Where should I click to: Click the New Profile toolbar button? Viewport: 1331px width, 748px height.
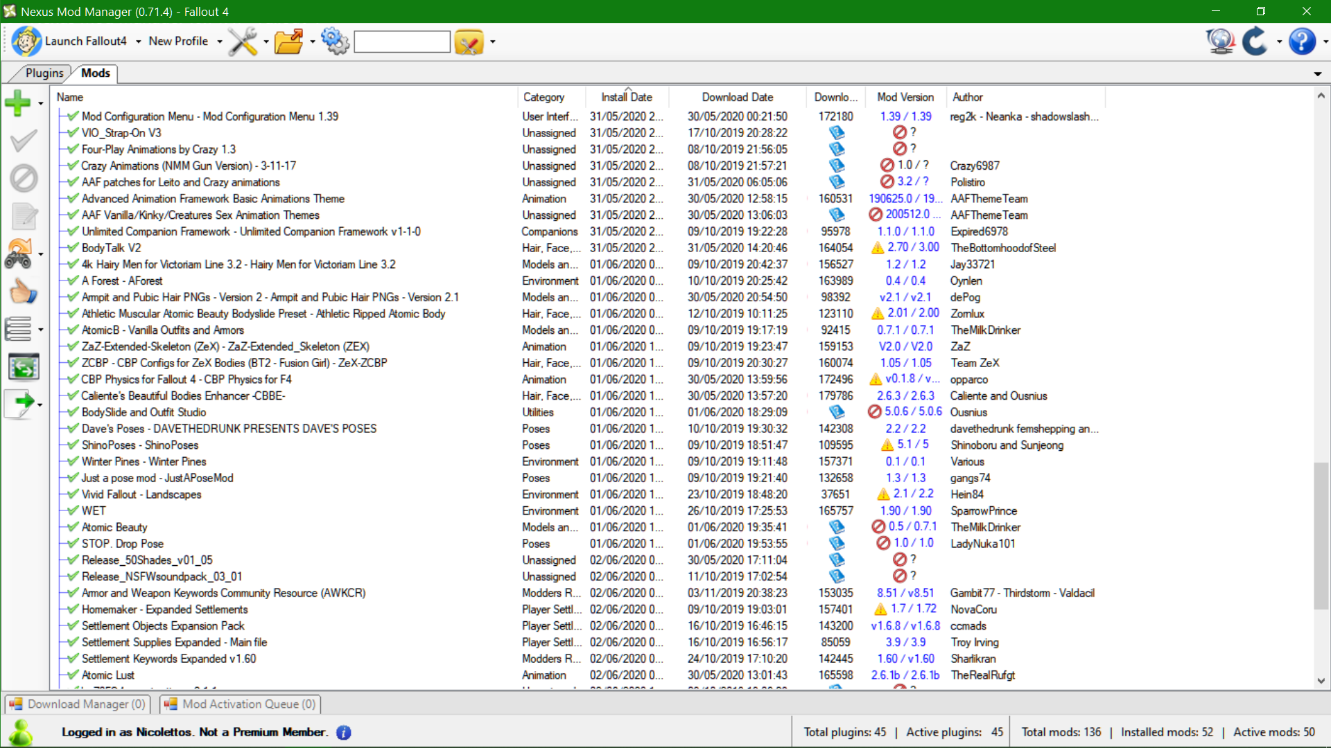pos(178,42)
